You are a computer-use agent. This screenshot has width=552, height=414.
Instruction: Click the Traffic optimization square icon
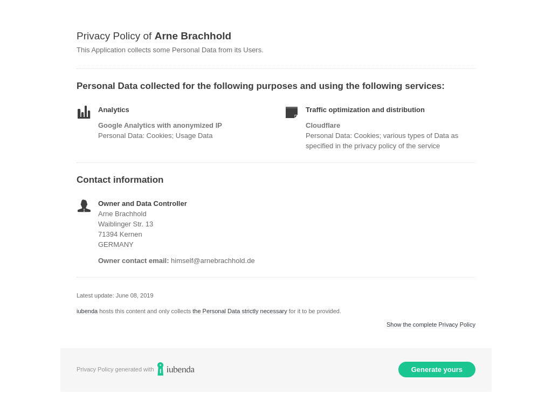292,112
